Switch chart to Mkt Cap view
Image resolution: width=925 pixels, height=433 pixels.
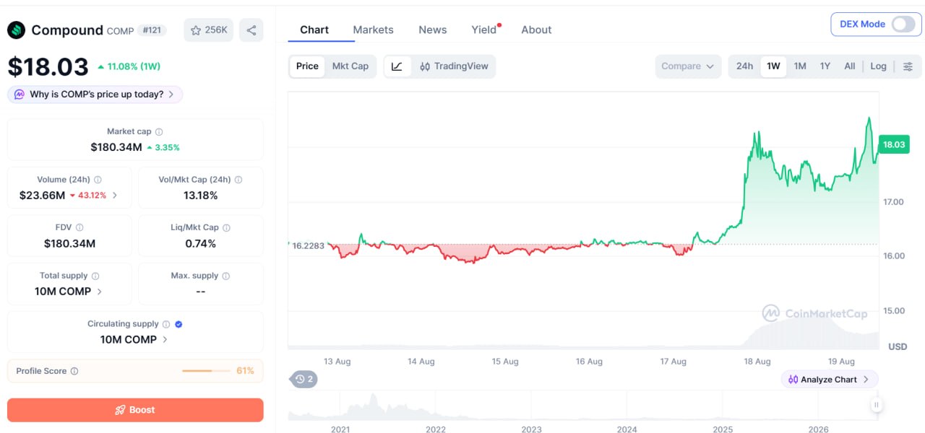(x=350, y=66)
